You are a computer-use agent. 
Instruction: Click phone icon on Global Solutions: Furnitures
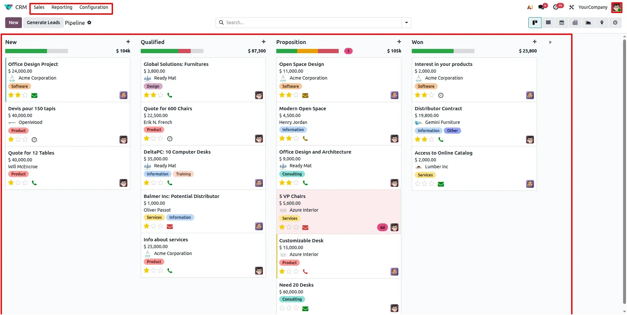170,95
